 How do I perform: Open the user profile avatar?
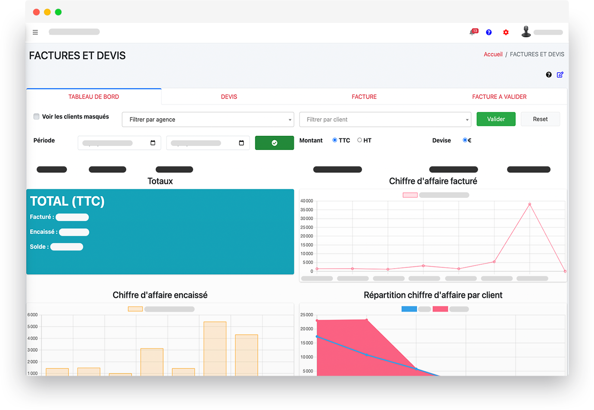[x=526, y=31]
